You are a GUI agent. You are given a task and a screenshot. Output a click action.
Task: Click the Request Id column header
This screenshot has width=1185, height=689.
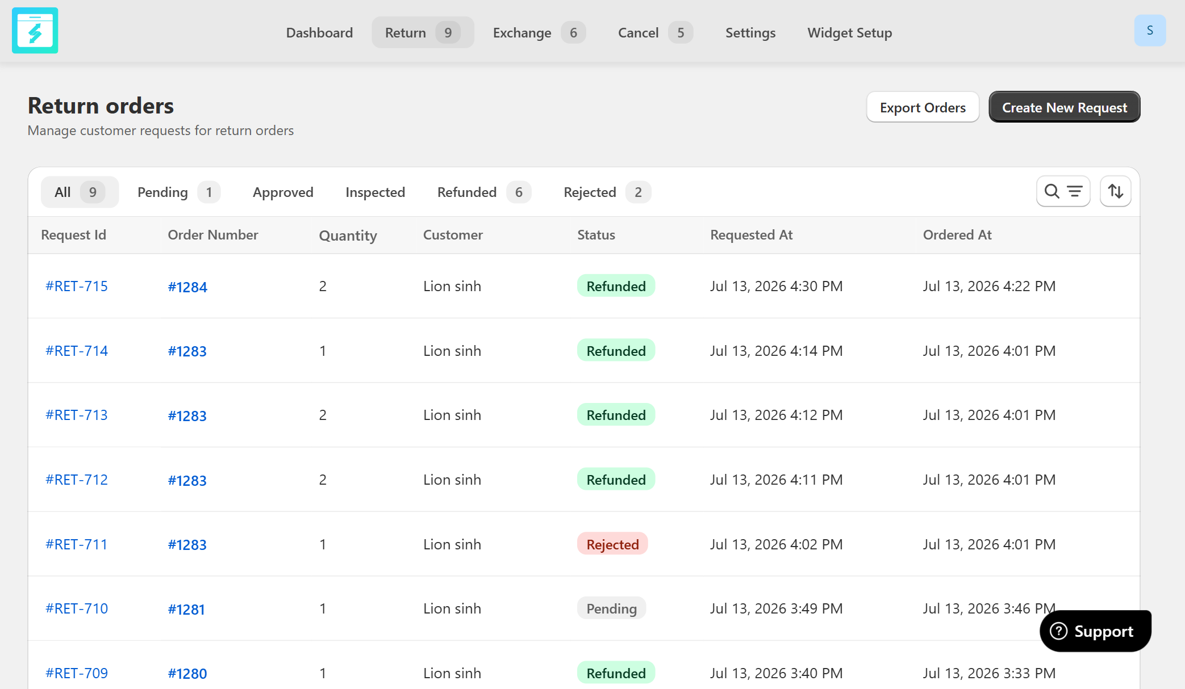(x=73, y=235)
